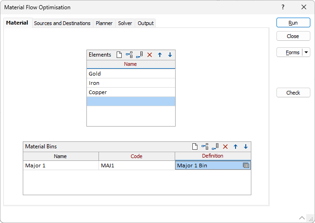Open help with the question mark
The height and width of the screenshot is (223, 315).
coord(283,7)
